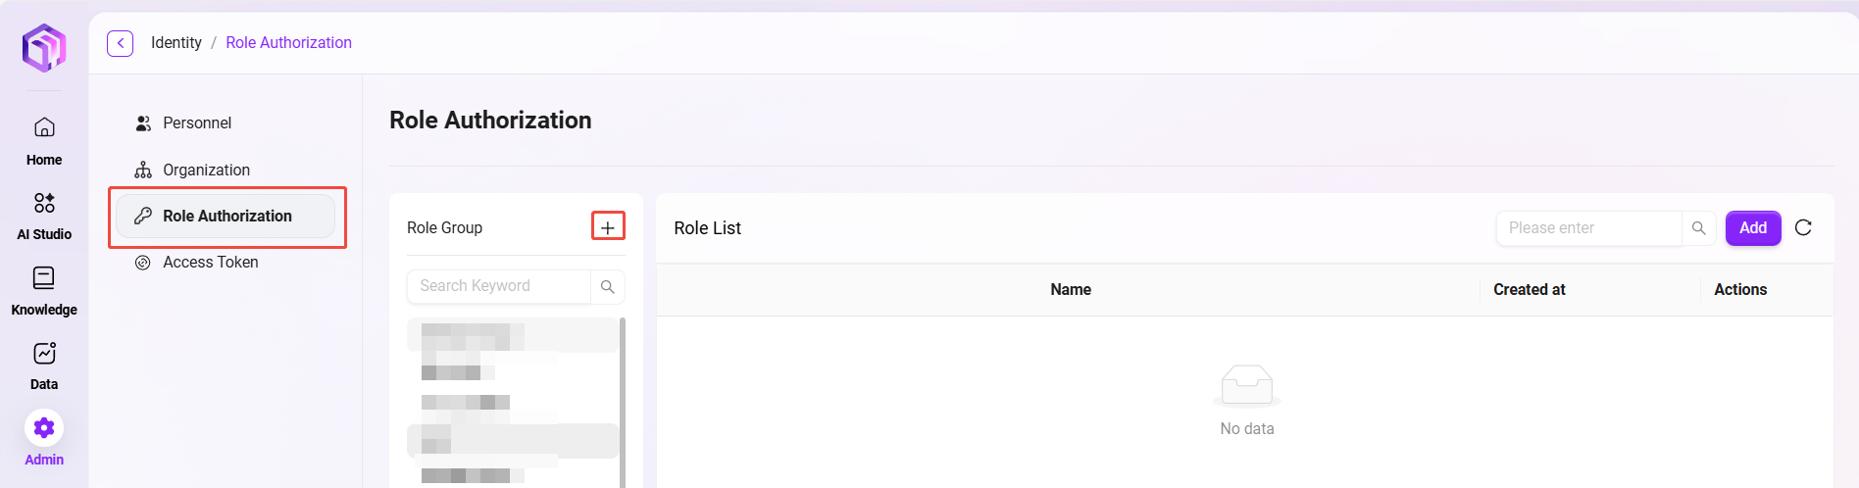Open the Knowledge section
This screenshot has width=1859, height=488.
point(44,290)
